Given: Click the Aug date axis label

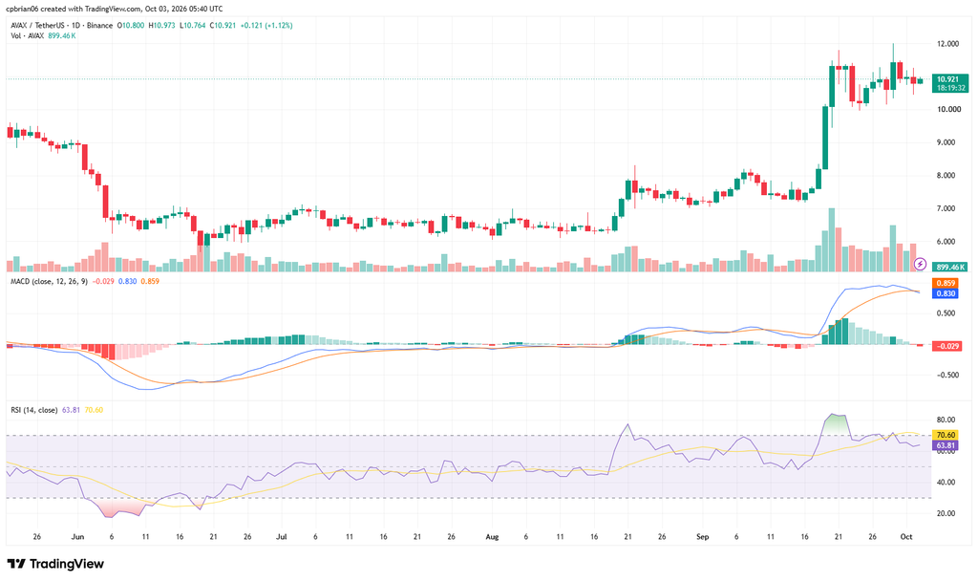Looking at the screenshot, I should (x=492, y=536).
